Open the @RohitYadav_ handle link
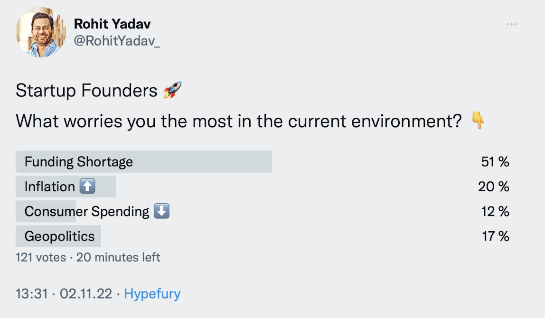 pos(117,41)
